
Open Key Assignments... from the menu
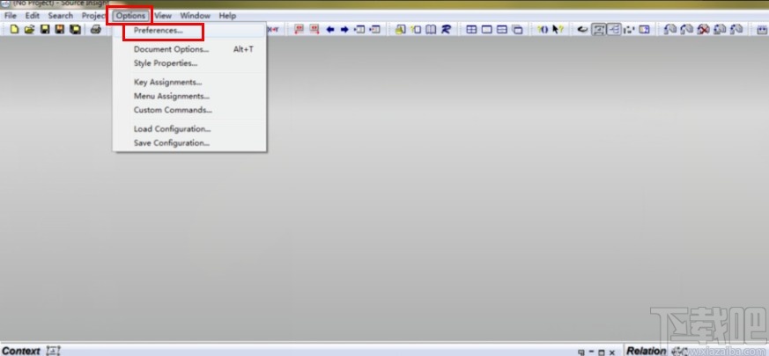(189, 83)
